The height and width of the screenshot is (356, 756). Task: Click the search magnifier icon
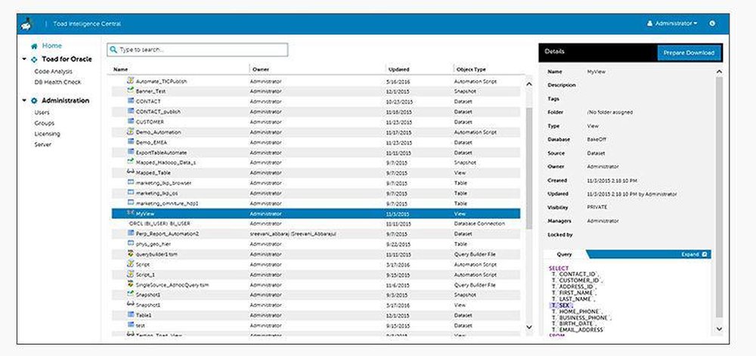pyautogui.click(x=114, y=50)
